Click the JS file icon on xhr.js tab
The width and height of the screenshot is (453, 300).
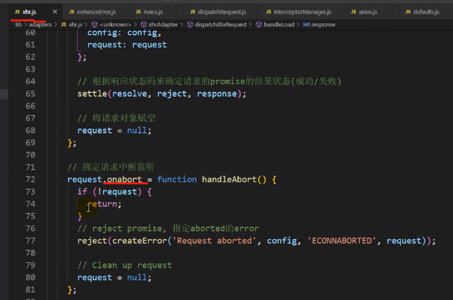17,12
